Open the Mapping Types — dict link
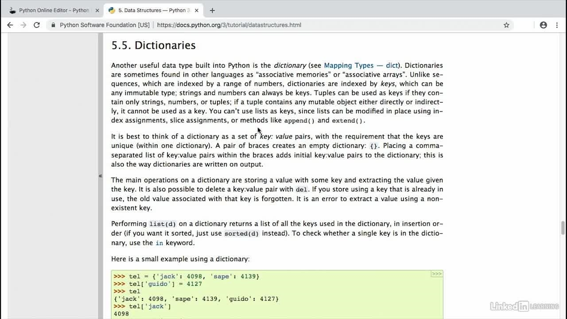The height and width of the screenshot is (319, 567). pos(361,66)
